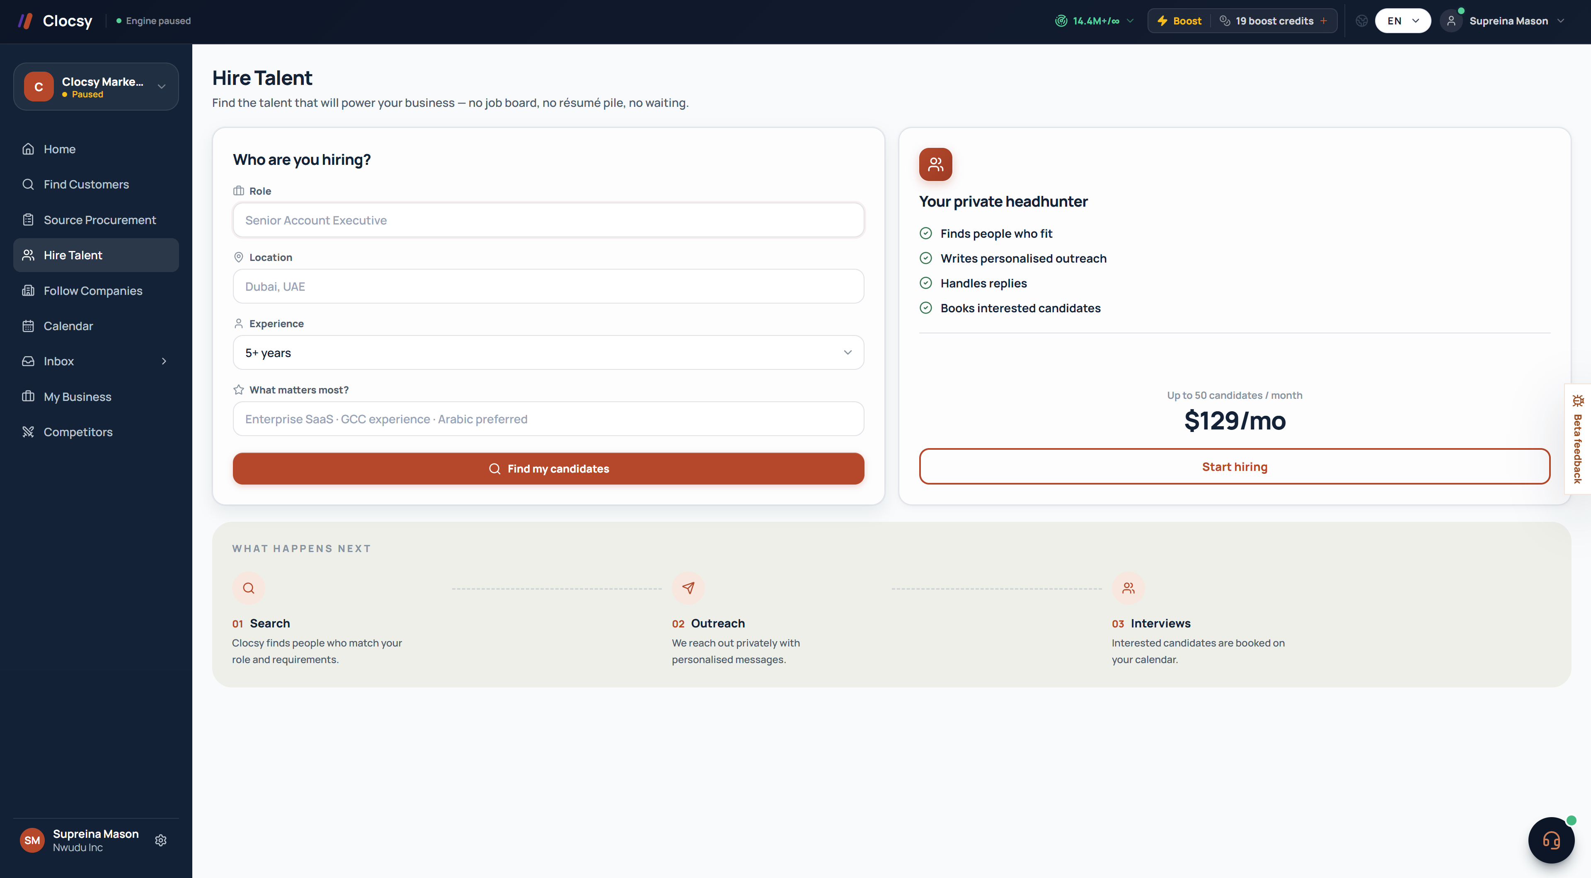This screenshot has height=878, width=1591.
Task: Click the Hire Talent page title
Action: (262, 78)
